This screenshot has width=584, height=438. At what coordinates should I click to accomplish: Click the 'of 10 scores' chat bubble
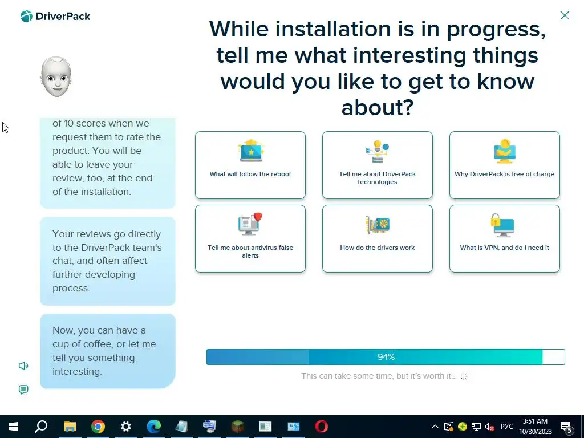pos(108,163)
